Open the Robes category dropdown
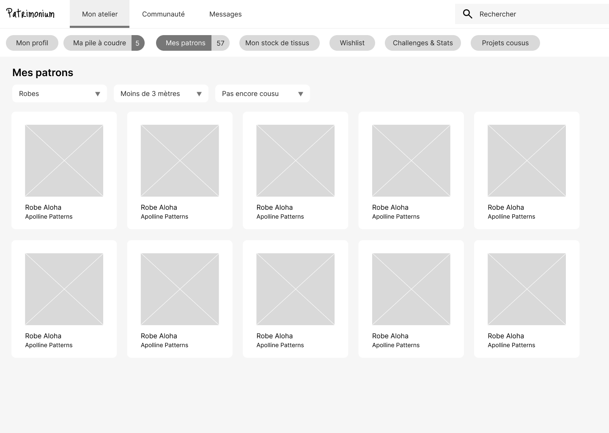The image size is (609, 433). [59, 93]
